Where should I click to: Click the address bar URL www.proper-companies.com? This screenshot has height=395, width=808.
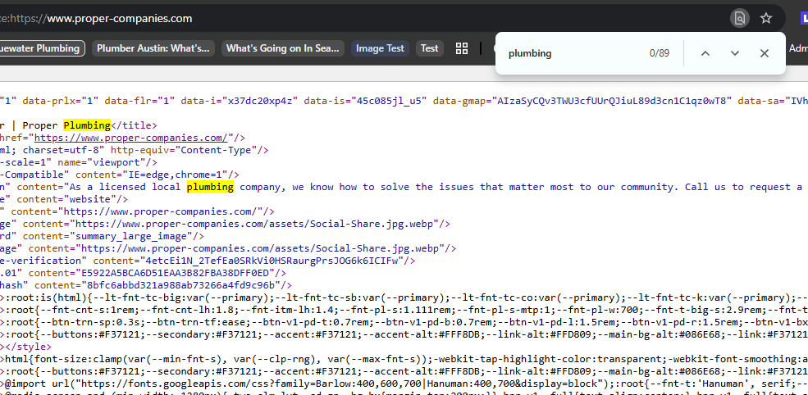tap(120, 19)
